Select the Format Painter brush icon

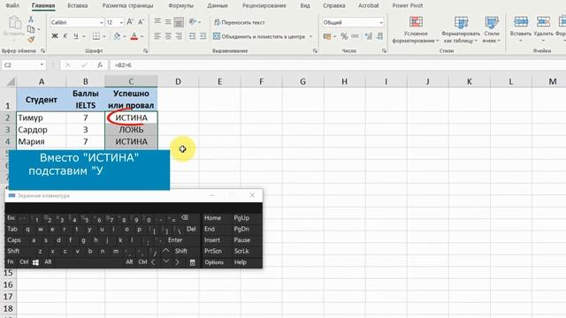(31, 39)
